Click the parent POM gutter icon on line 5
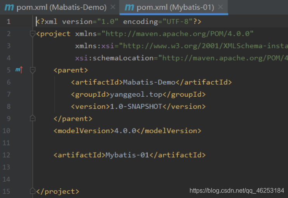This screenshot has width=288, height=198. (x=19, y=70)
